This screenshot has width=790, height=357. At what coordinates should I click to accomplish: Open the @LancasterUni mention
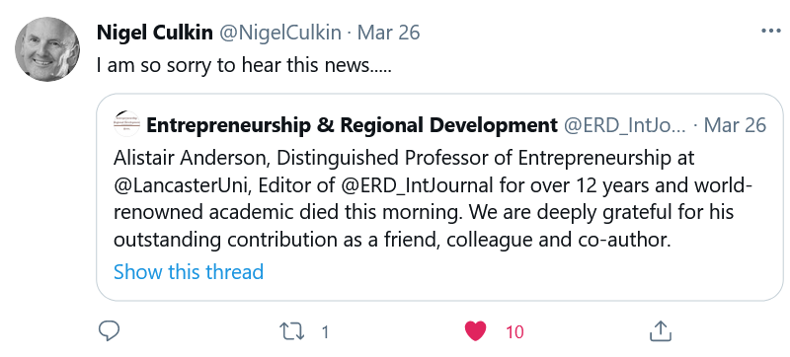pyautogui.click(x=183, y=186)
